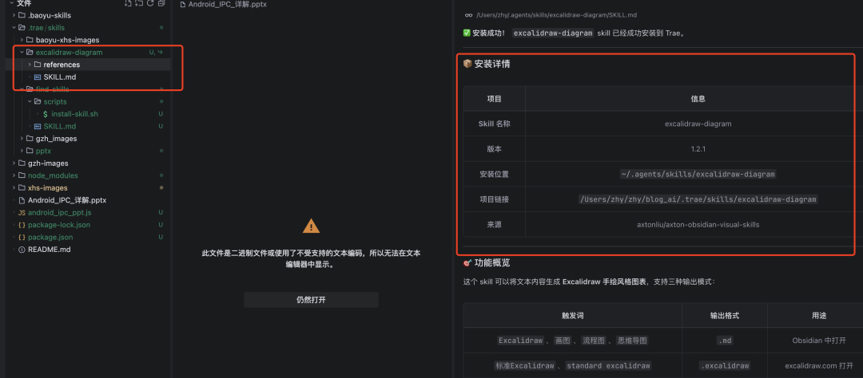Click the folder icon of node_modules

(22, 175)
